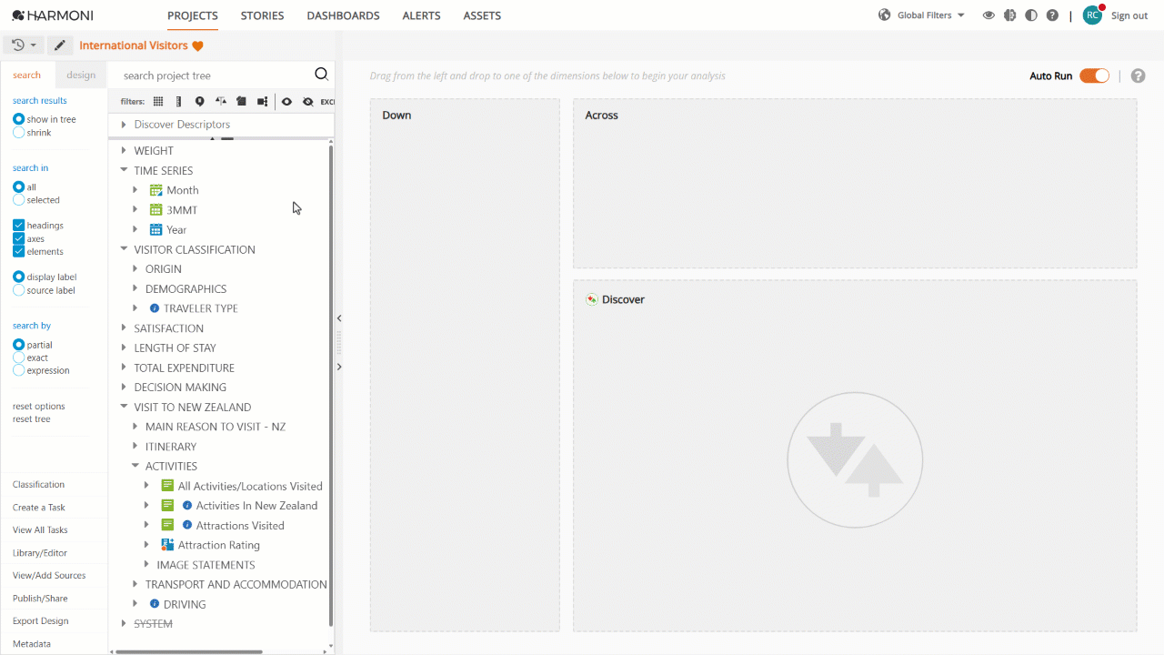The width and height of the screenshot is (1164, 655).
Task: Uncheck the 'axes' checkbox
Action: (18, 238)
